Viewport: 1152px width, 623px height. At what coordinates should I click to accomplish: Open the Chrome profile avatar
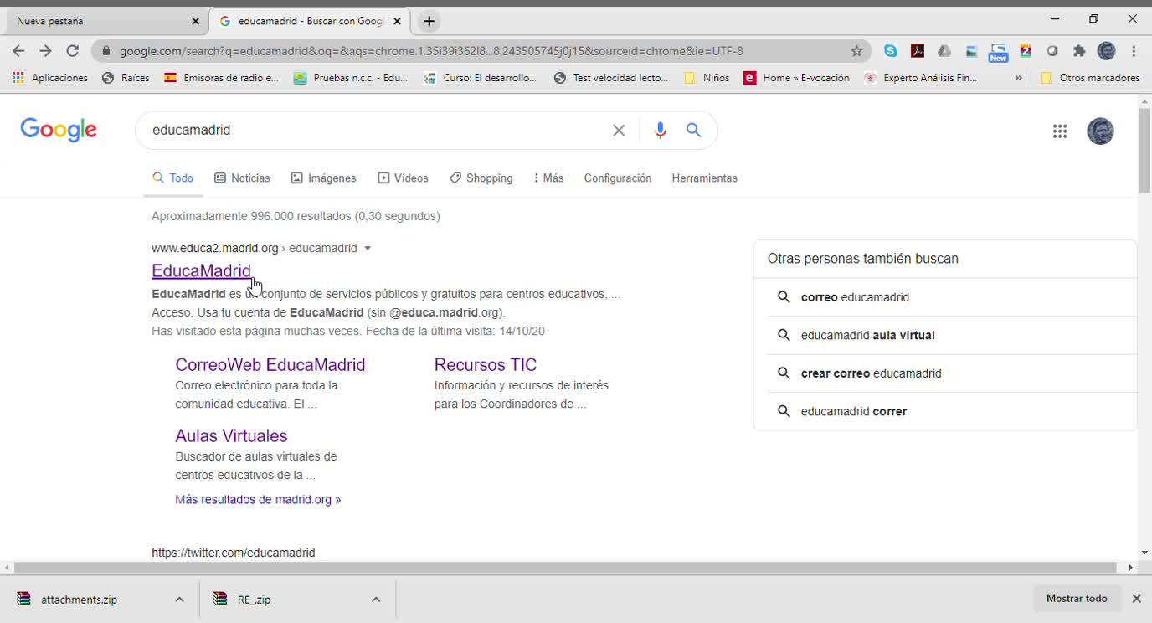1107,51
